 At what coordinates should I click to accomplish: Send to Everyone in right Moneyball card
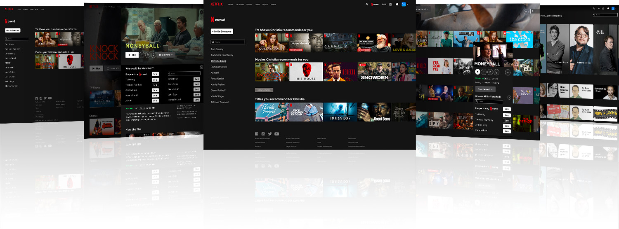pos(507,109)
